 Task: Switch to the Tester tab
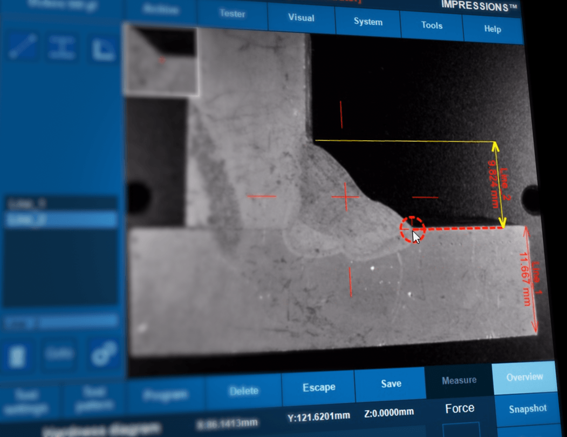(x=232, y=14)
